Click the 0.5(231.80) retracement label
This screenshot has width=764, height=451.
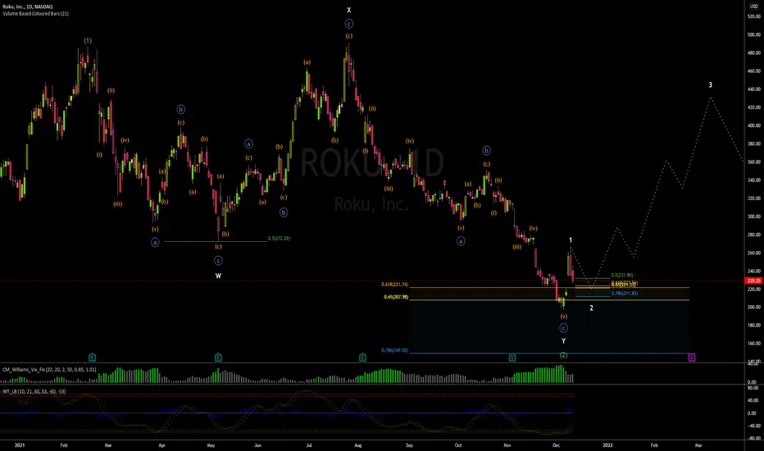pyautogui.click(x=621, y=276)
